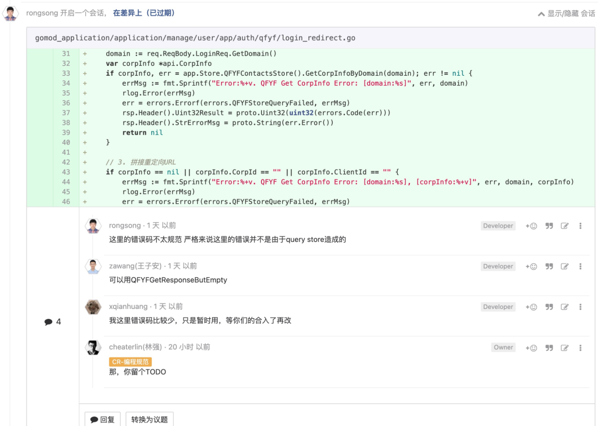Open more options for cheaterlin's comment
Viewport: 598px width, 426px height.
[x=580, y=347]
